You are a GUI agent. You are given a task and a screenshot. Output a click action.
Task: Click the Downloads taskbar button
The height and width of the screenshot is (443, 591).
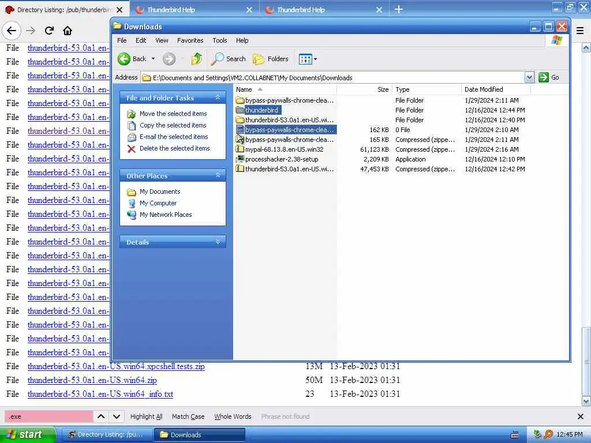coord(200,435)
